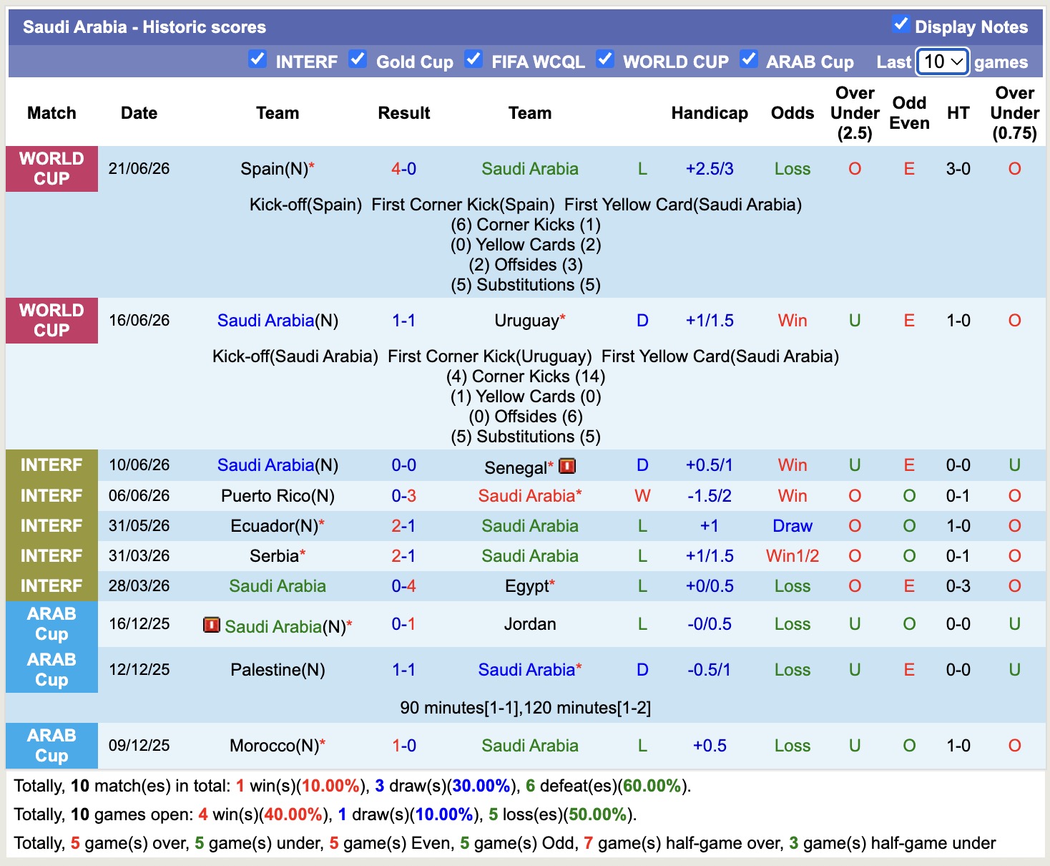Disable the WORLD CUP filter checkbox

click(x=604, y=59)
